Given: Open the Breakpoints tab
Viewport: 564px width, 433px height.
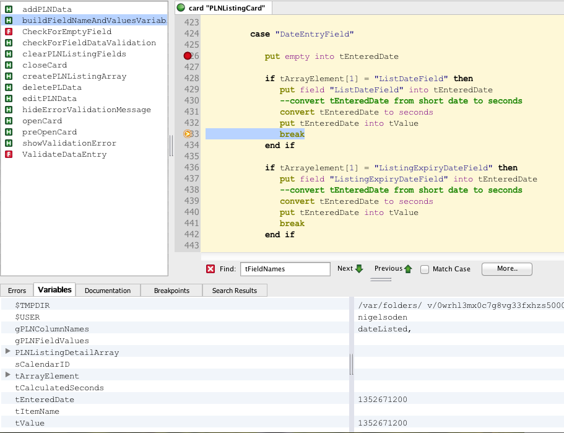Looking at the screenshot, I should 171,291.
